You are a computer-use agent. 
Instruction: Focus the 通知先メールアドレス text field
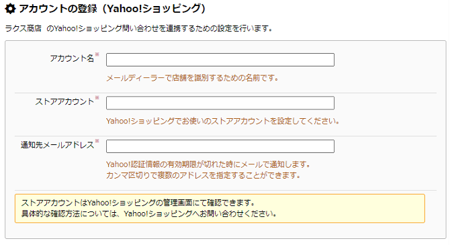pos(220,146)
